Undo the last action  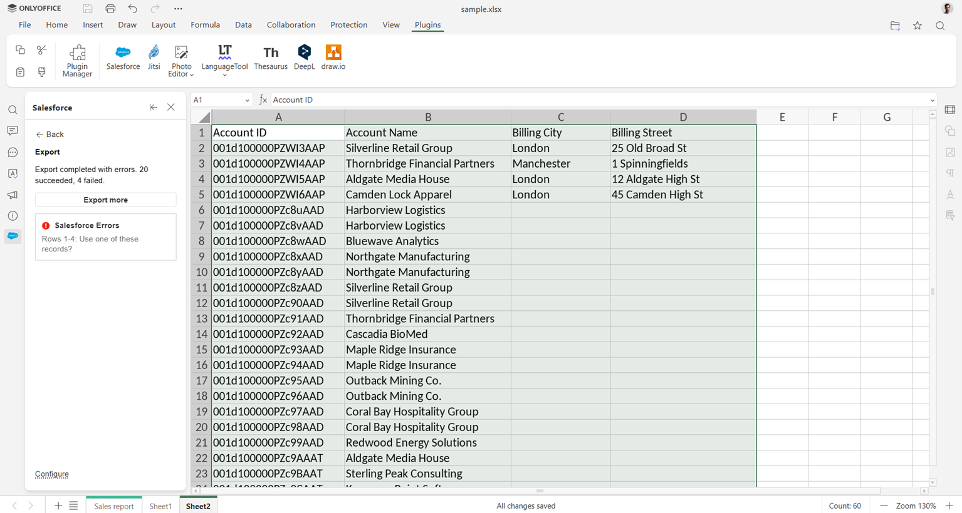coord(133,9)
